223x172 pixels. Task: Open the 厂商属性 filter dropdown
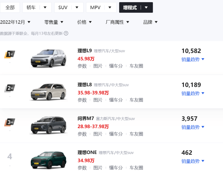pos(117,22)
